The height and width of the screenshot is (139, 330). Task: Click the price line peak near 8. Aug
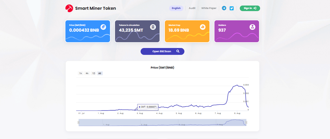tap(237, 85)
